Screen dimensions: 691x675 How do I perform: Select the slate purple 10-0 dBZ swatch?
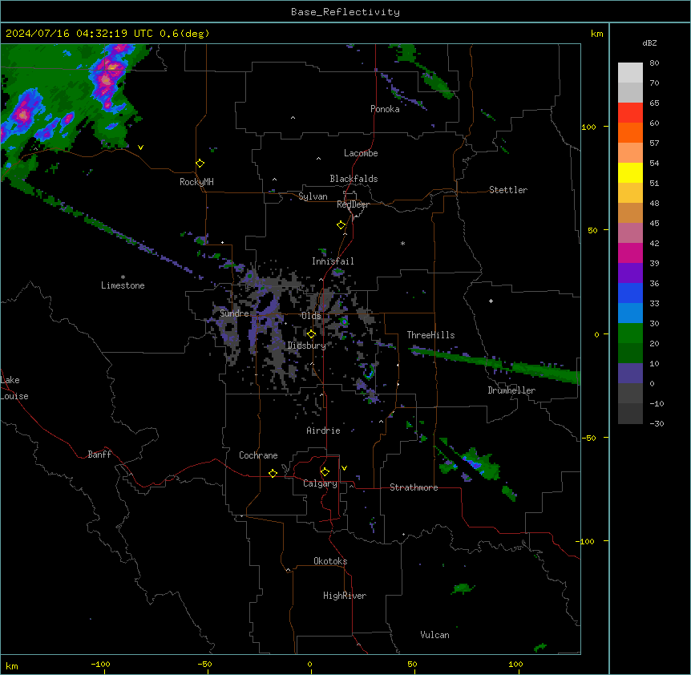(630, 374)
